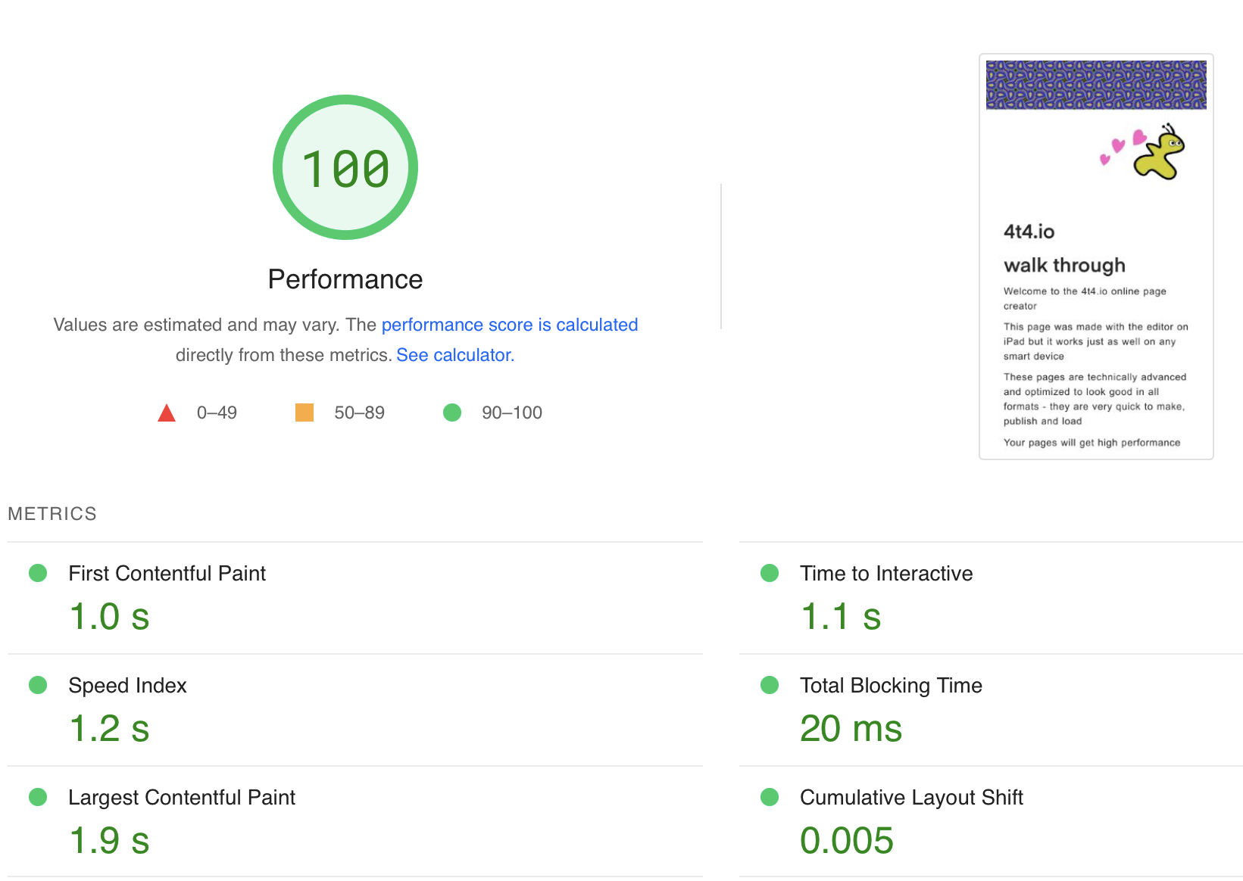Click the green Cumulative Layout Shift dot
The height and width of the screenshot is (881, 1243).
coord(770,797)
